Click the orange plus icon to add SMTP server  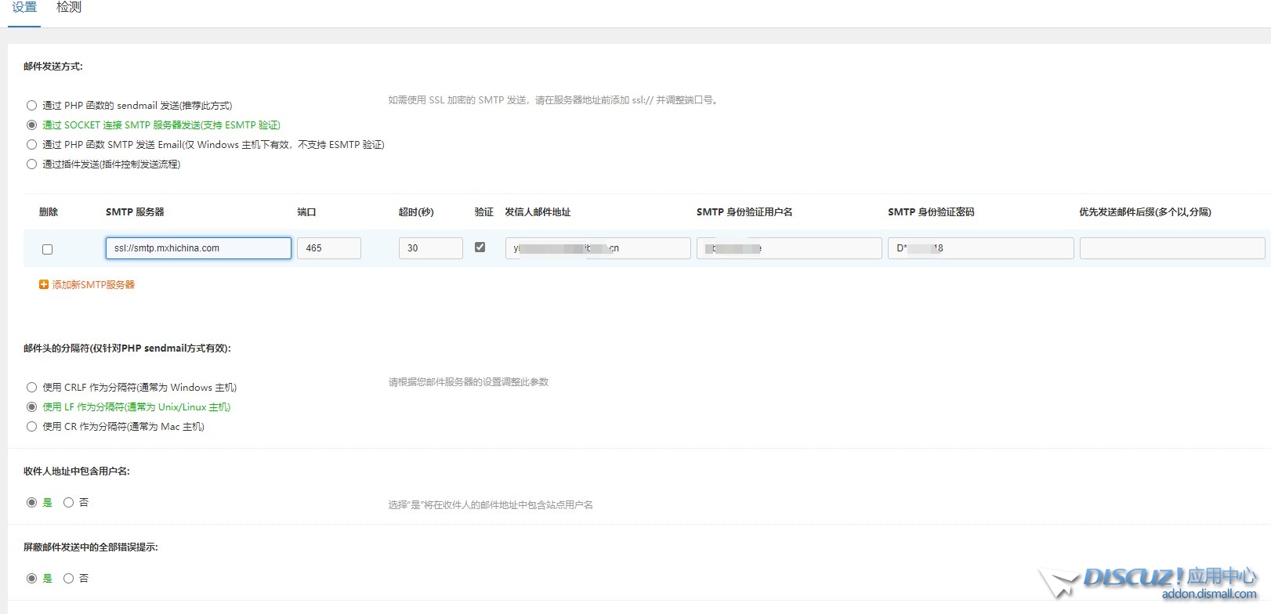coord(44,285)
